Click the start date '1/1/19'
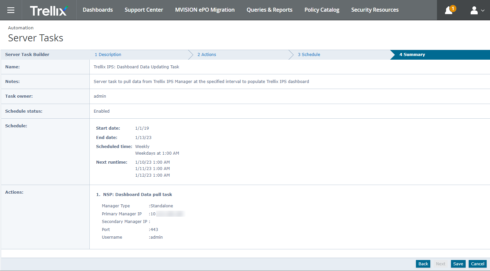This screenshot has height=271, width=490. click(x=142, y=128)
